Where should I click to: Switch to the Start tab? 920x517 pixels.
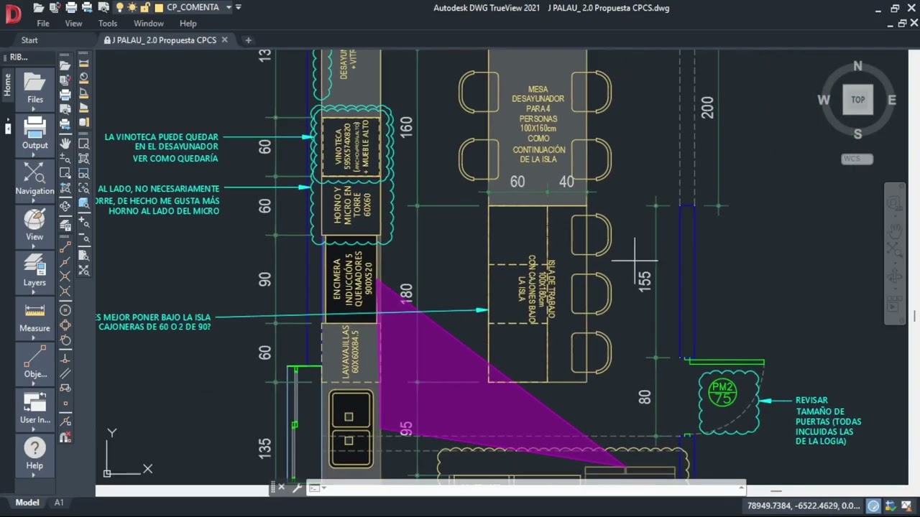pos(29,40)
